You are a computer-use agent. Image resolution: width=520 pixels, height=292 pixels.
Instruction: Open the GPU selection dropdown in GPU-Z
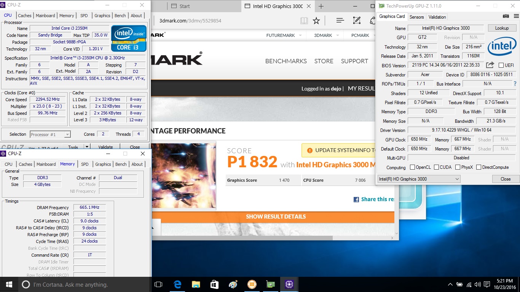[419, 179]
